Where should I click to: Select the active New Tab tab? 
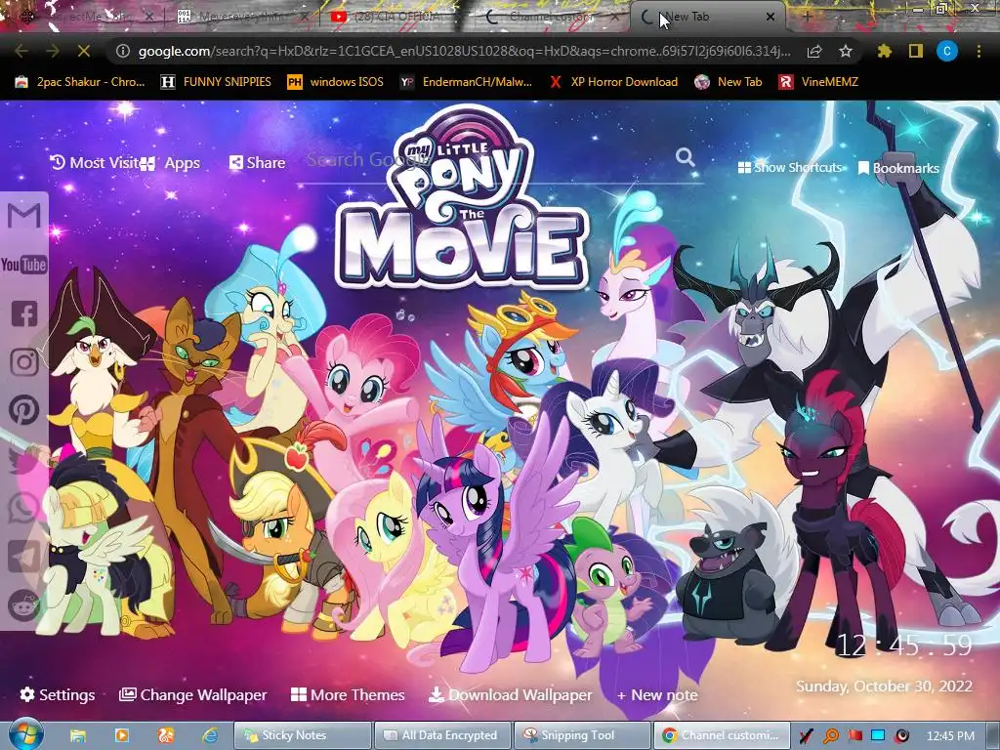coord(708,17)
